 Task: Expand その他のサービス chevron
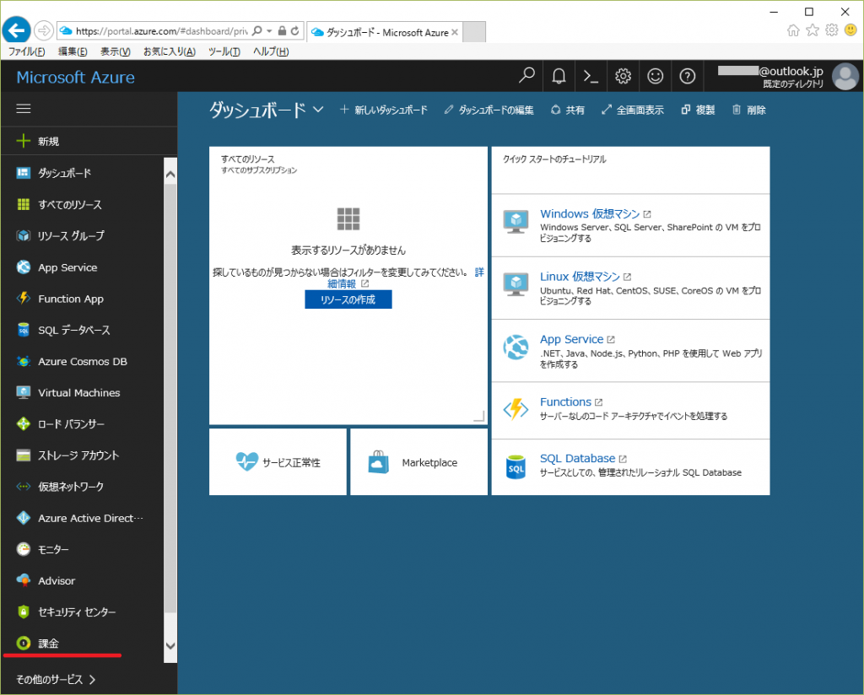92,680
